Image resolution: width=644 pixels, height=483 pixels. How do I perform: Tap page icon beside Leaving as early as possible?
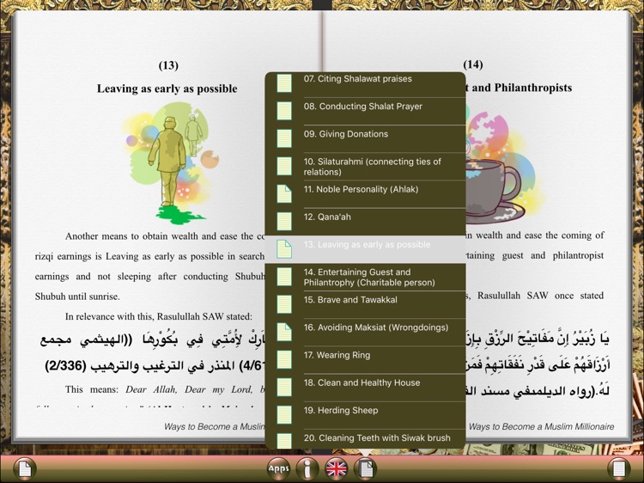pos(284,249)
